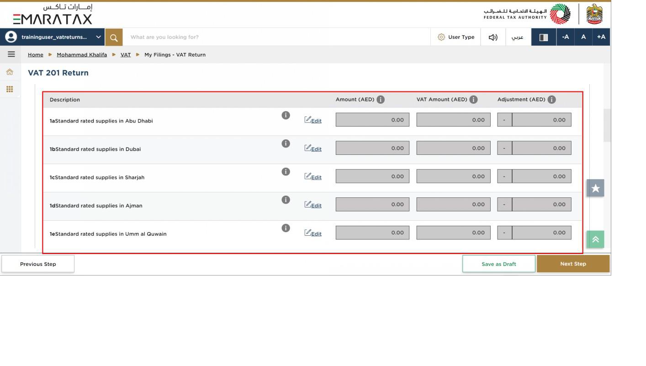Go to Home breadcrumb
646x366 pixels.
click(36, 54)
